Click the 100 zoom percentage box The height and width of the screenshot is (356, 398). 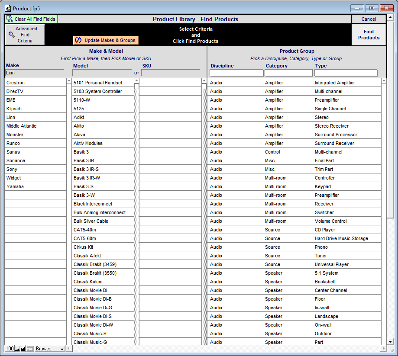point(10,349)
